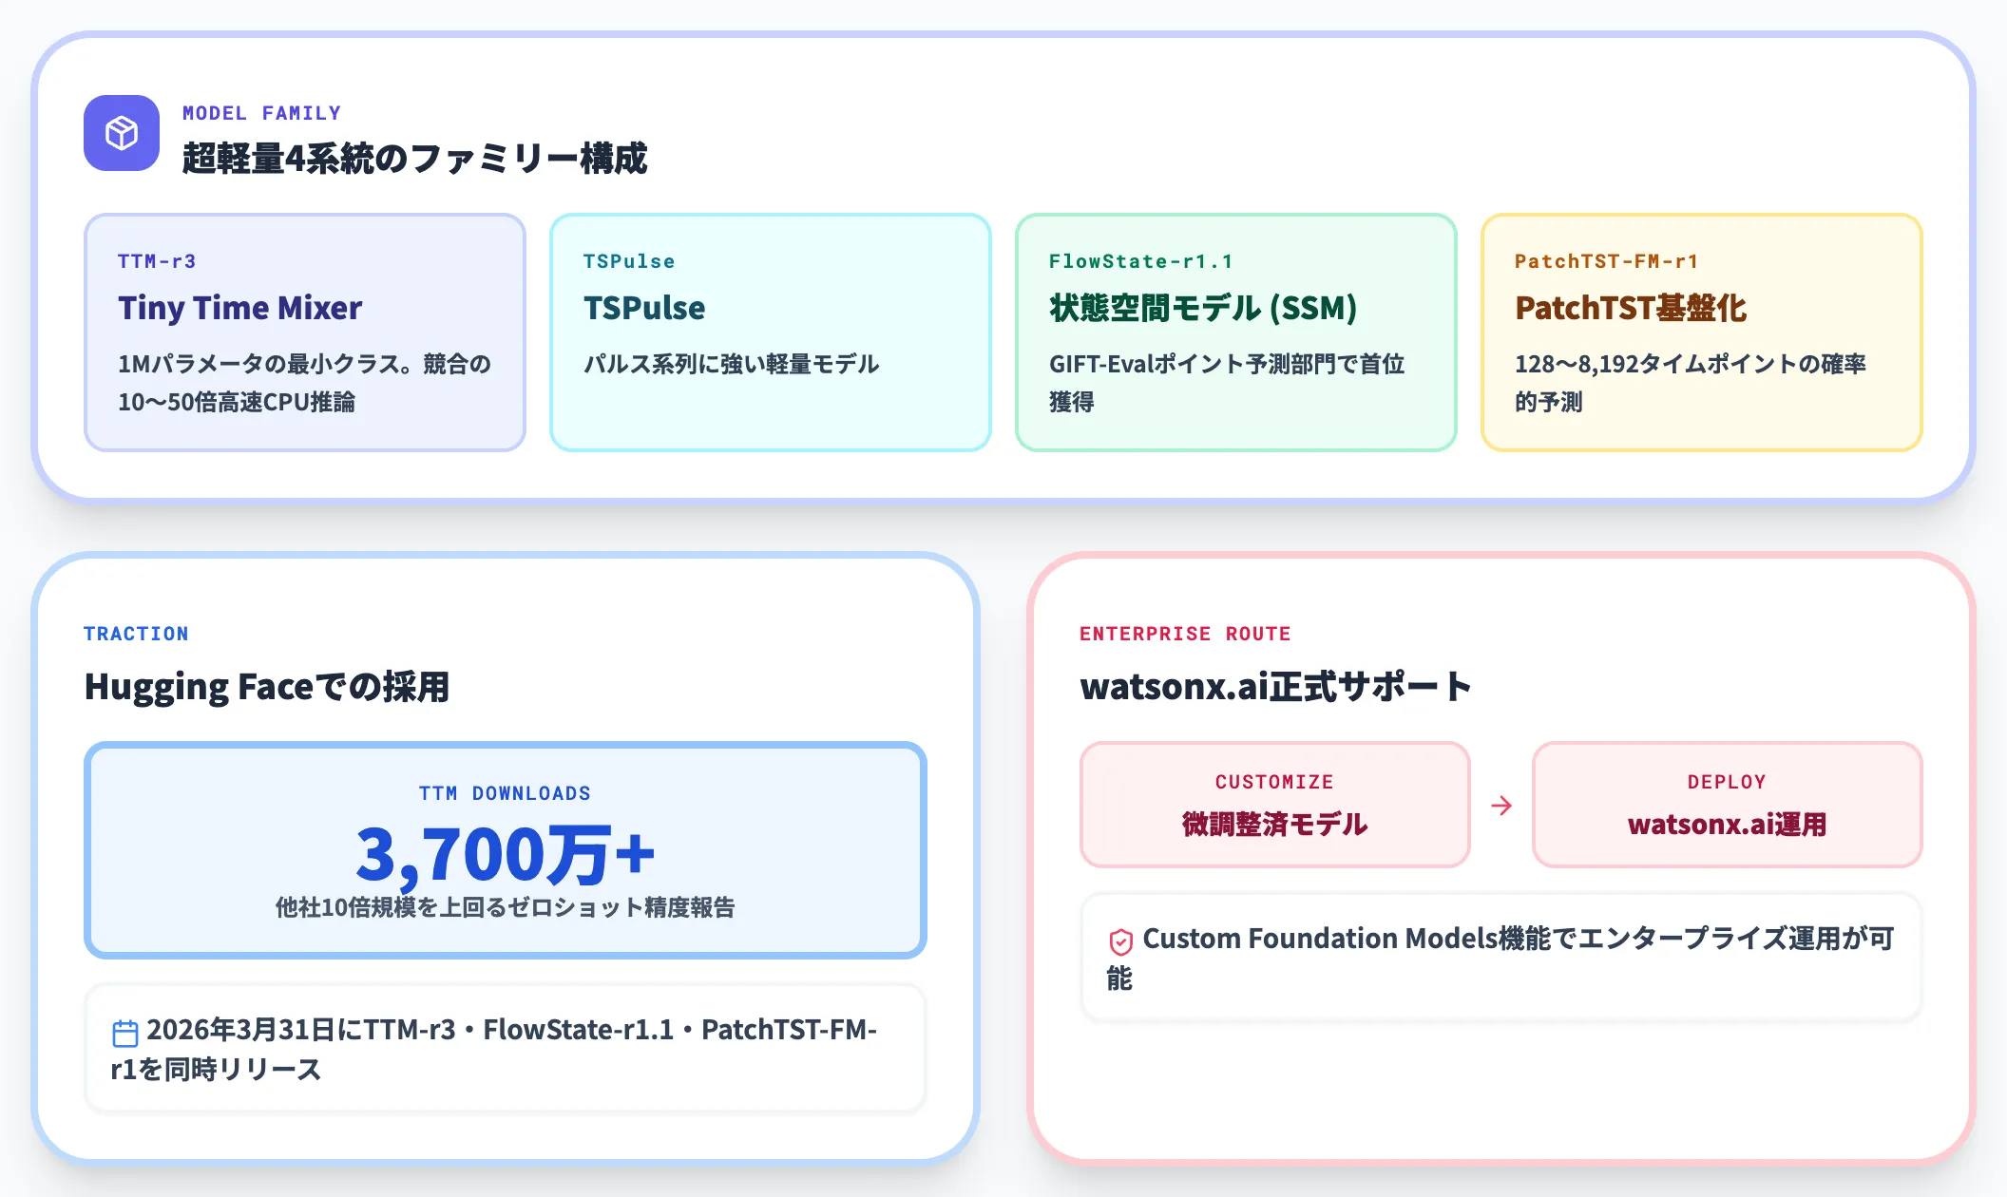Viewport: 2007px width, 1197px height.
Task: Click the heading 超軽量4系統のファミリー構成
Action: (x=414, y=158)
